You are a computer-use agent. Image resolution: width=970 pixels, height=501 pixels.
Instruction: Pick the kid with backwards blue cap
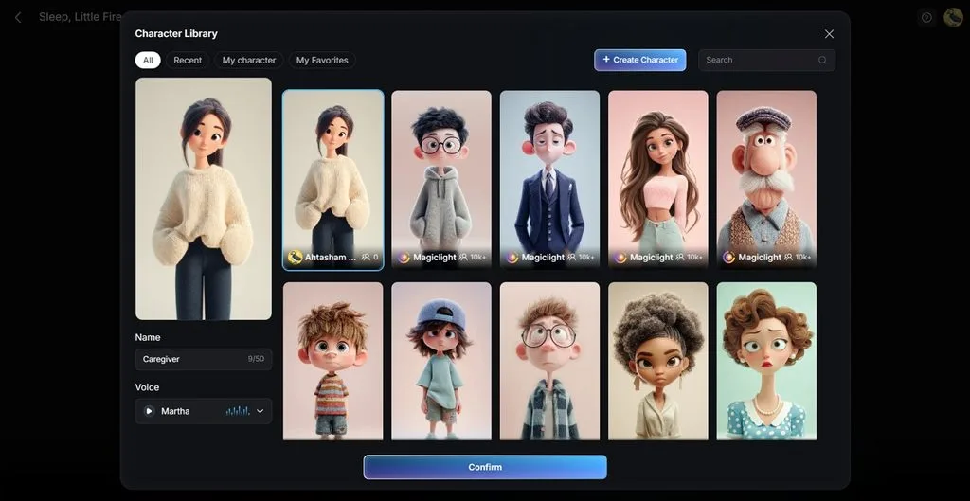pyautogui.click(x=441, y=361)
